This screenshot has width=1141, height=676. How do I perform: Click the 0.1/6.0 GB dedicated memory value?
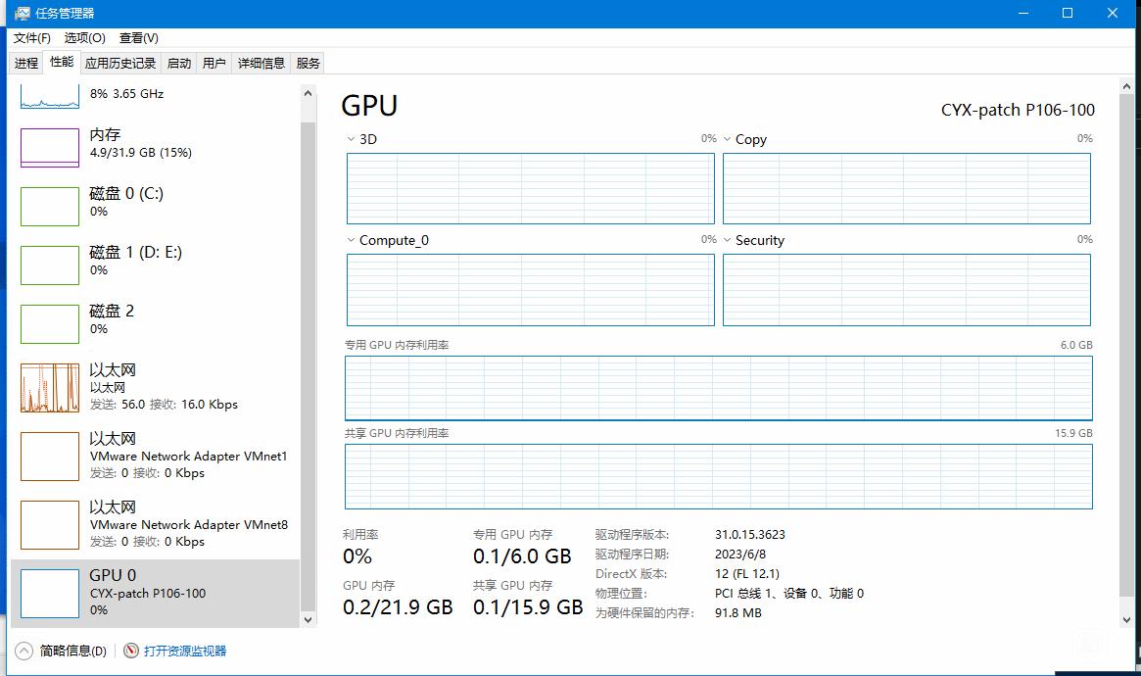coord(522,556)
